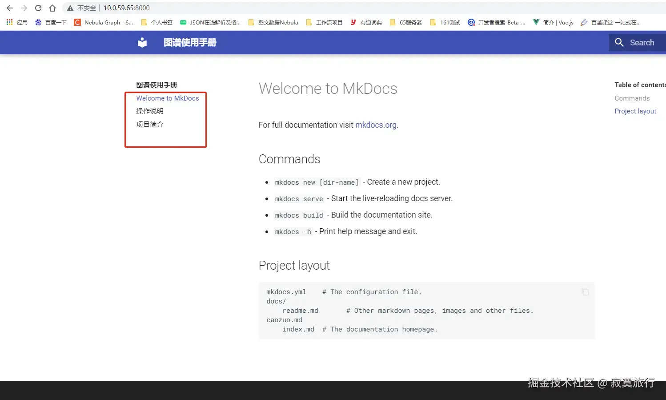Open the 工作流项目 bookmark folder
The height and width of the screenshot is (400, 666).
[x=324, y=22]
